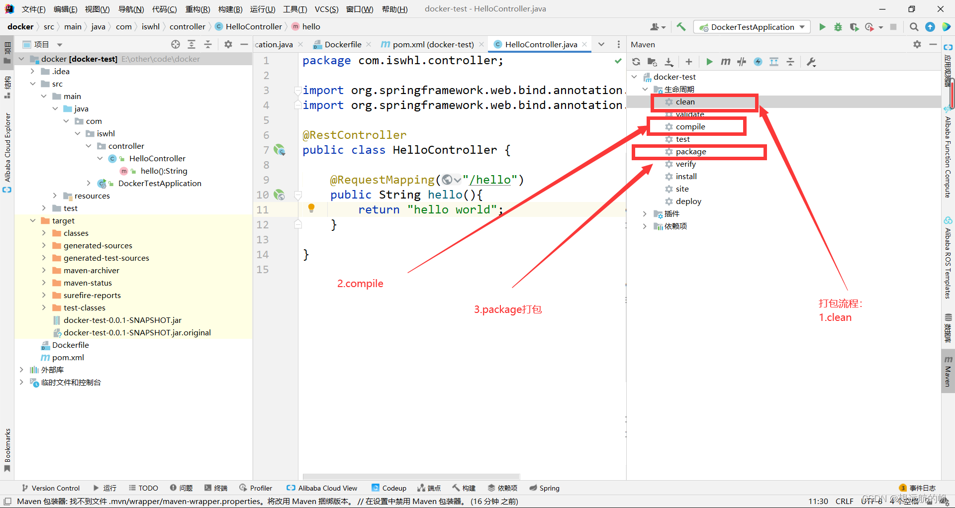
Task: Collapse all in project panel
Action: pos(208,44)
